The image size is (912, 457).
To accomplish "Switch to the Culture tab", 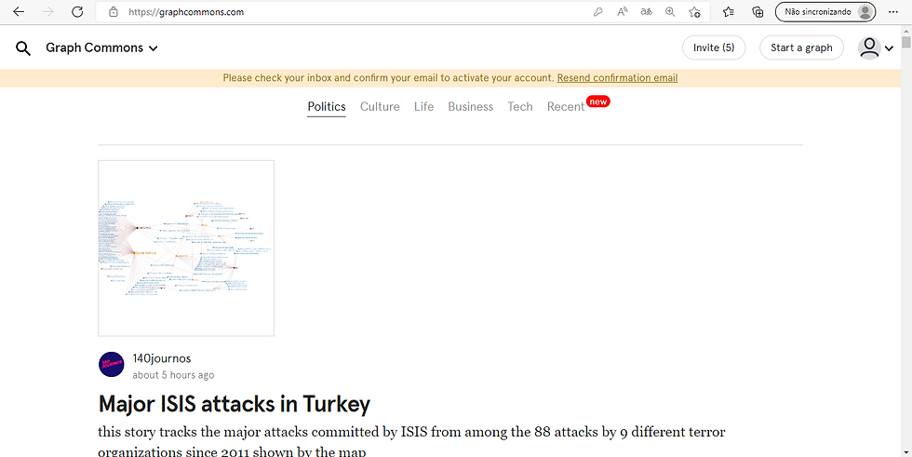I will [x=380, y=106].
